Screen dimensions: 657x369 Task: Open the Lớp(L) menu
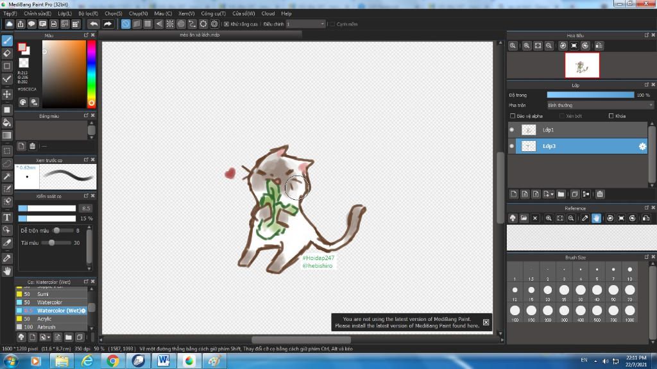pos(65,13)
